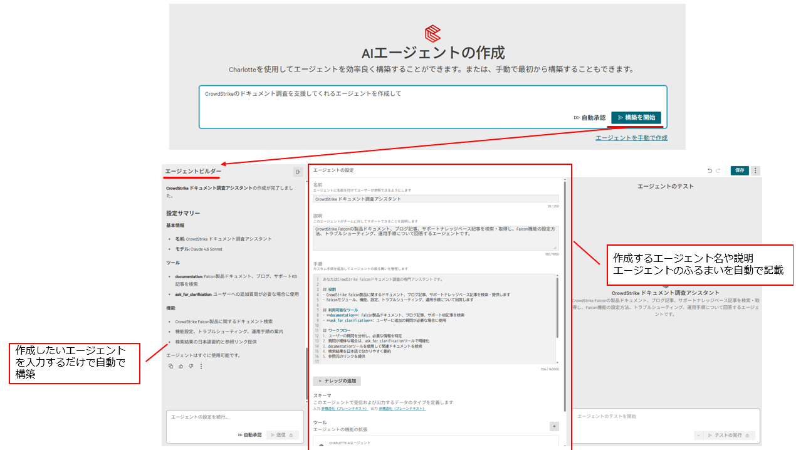
Task: Click the CHARLOTTE AIエージェント tool card
Action: point(436,442)
